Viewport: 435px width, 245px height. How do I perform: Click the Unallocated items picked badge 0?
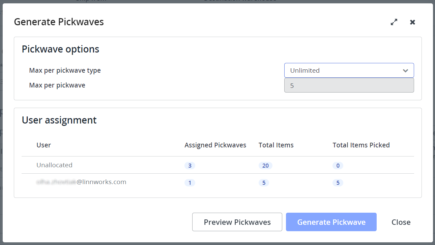pos(338,166)
